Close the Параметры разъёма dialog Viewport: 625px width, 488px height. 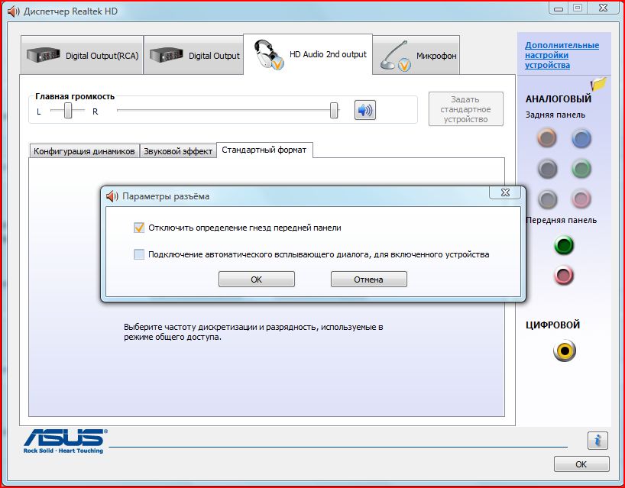(505, 192)
